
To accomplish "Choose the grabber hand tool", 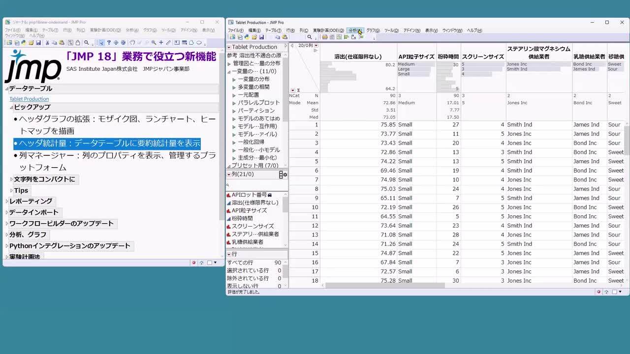I will point(132,43).
